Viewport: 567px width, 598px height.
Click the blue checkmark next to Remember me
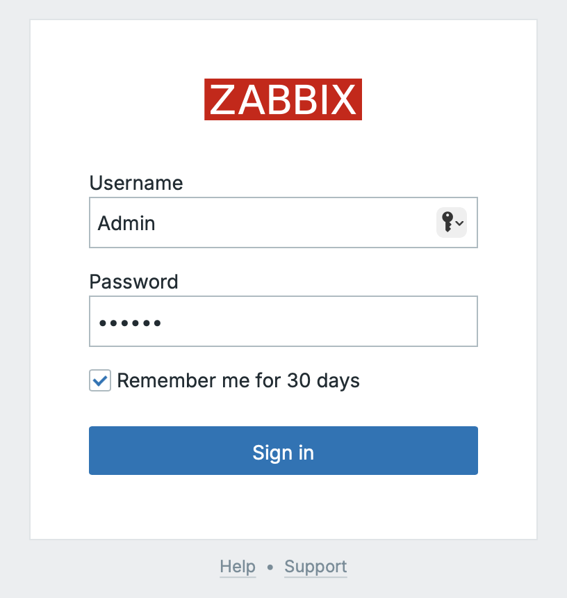[100, 380]
